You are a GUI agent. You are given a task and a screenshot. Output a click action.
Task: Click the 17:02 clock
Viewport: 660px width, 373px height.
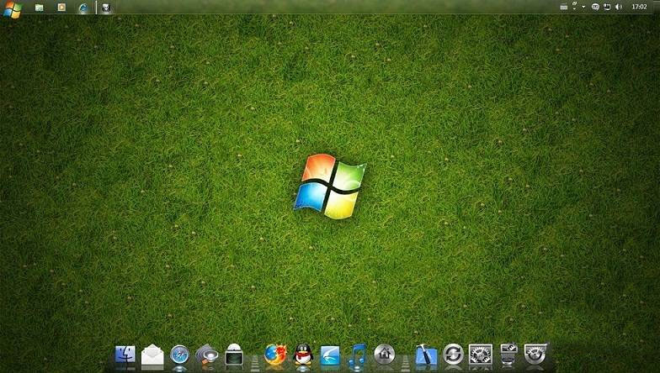tap(639, 7)
